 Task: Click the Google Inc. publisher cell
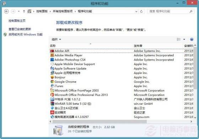point(141,82)
